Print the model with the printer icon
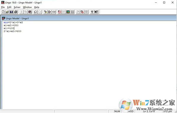This screenshot has height=113, width=177. coord(16,12)
